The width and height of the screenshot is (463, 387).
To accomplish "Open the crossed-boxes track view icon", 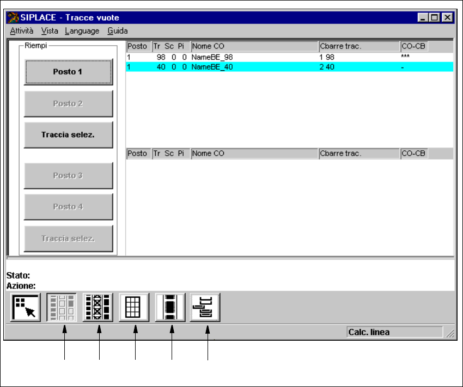I will [x=98, y=307].
